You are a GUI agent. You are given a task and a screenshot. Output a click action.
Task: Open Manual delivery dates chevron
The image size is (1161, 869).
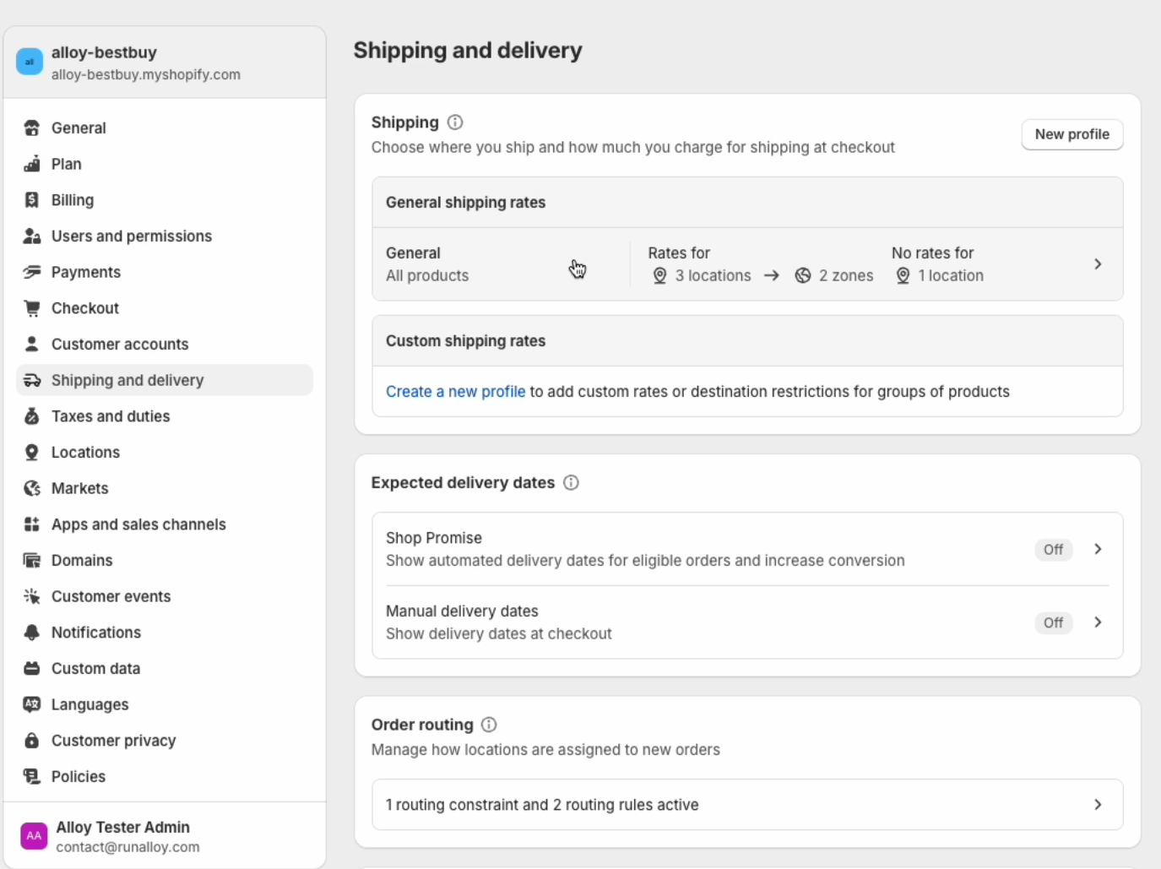click(x=1098, y=622)
